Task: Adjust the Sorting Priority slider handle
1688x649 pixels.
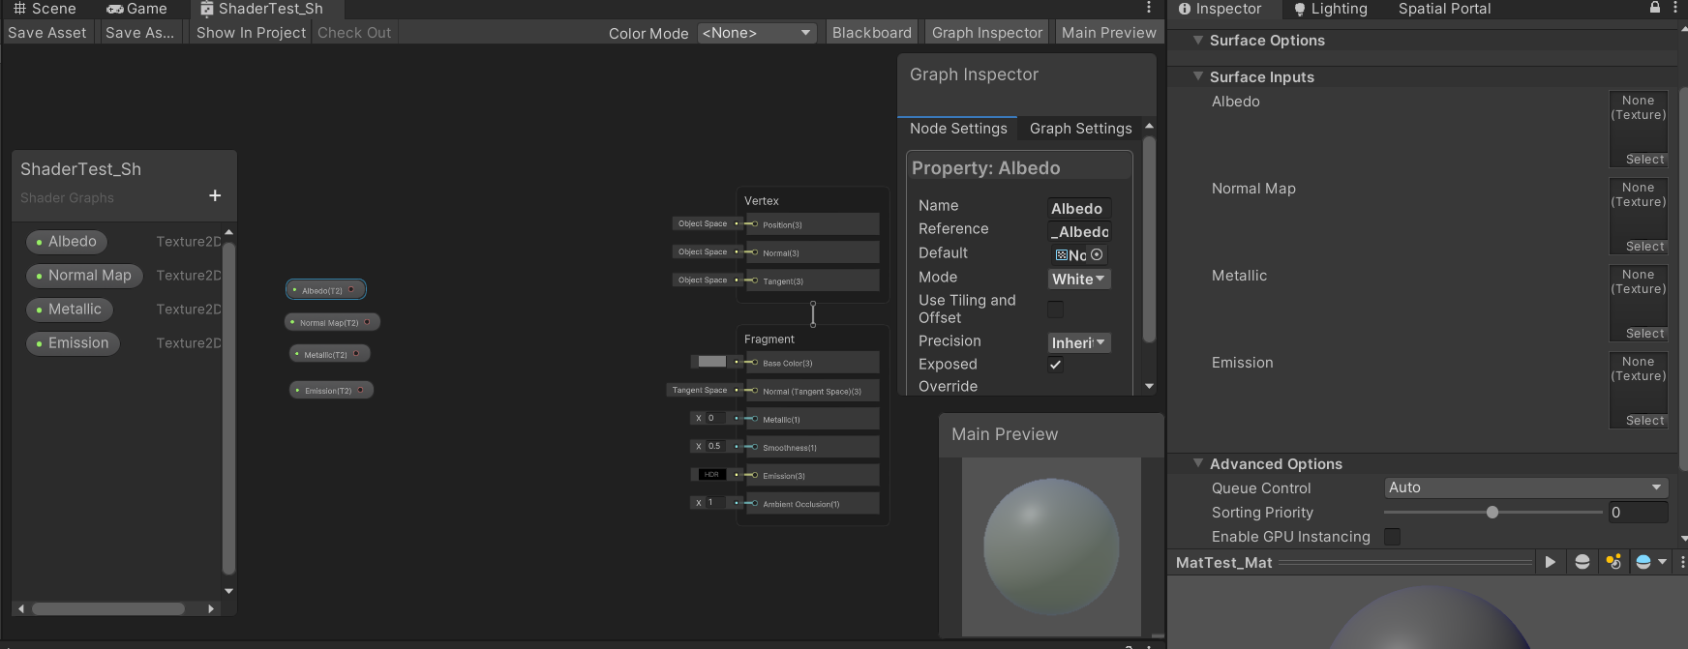Action: click(x=1492, y=513)
